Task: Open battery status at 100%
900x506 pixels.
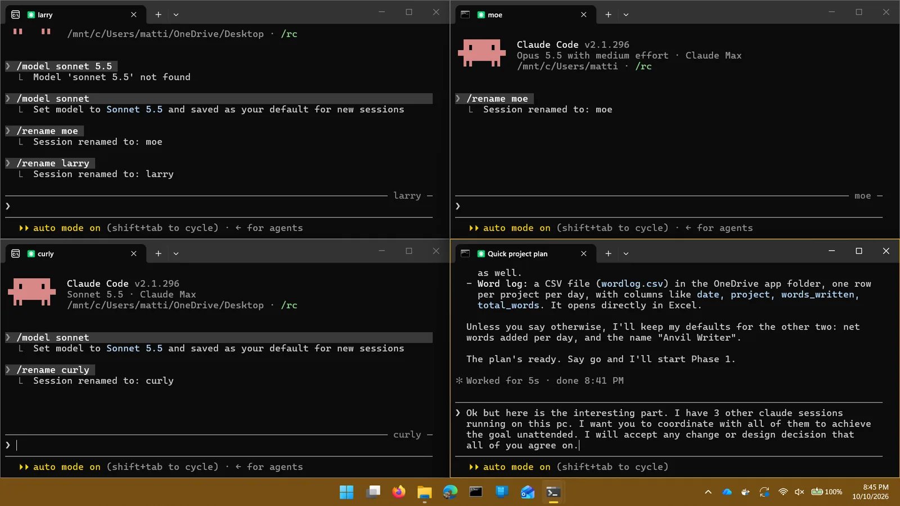Action: click(826, 492)
